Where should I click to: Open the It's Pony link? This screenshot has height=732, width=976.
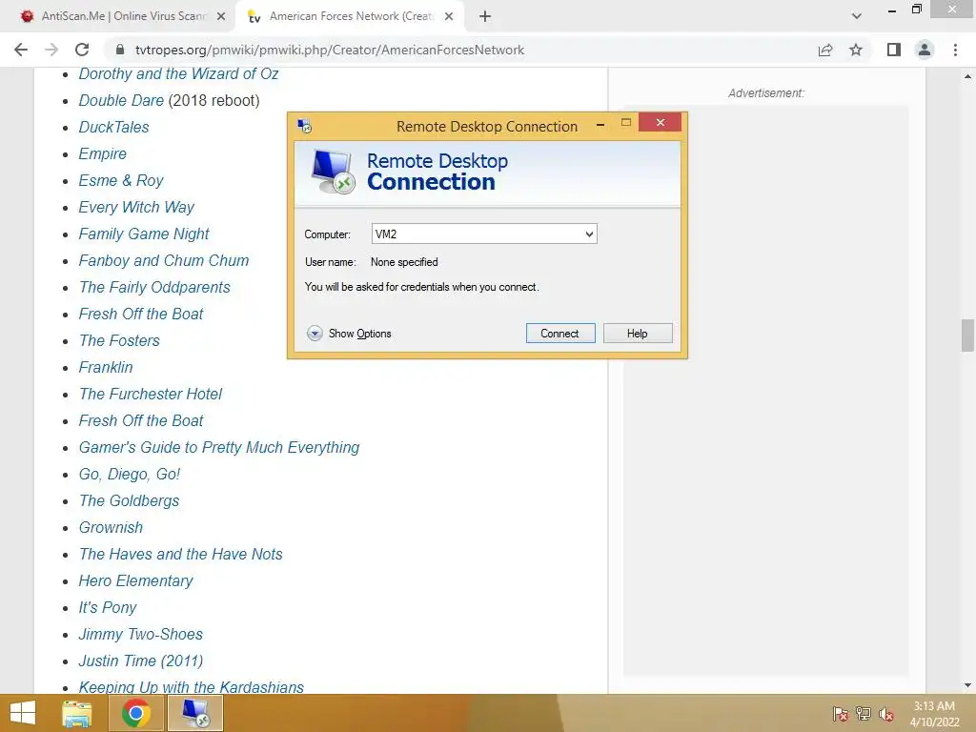[x=107, y=608]
